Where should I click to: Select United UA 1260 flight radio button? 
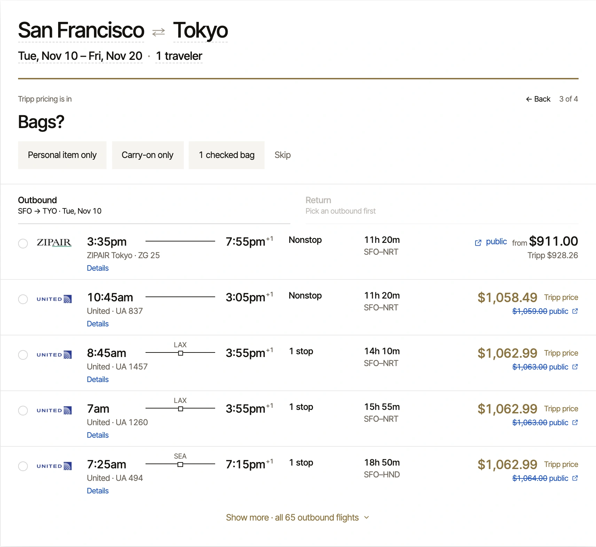tap(23, 411)
